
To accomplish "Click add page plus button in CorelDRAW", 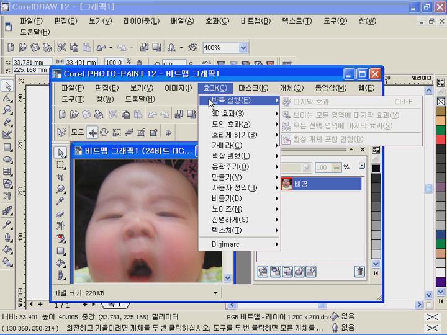I will tap(40, 304).
